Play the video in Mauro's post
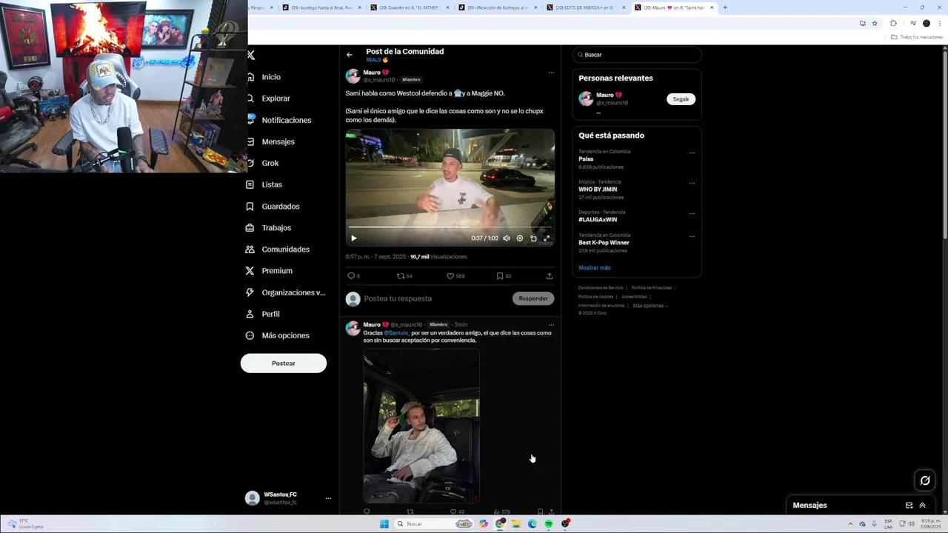 (353, 238)
